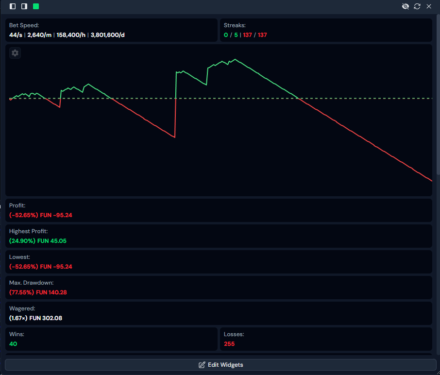Click the dock-right panel layout icon

coord(24,6)
